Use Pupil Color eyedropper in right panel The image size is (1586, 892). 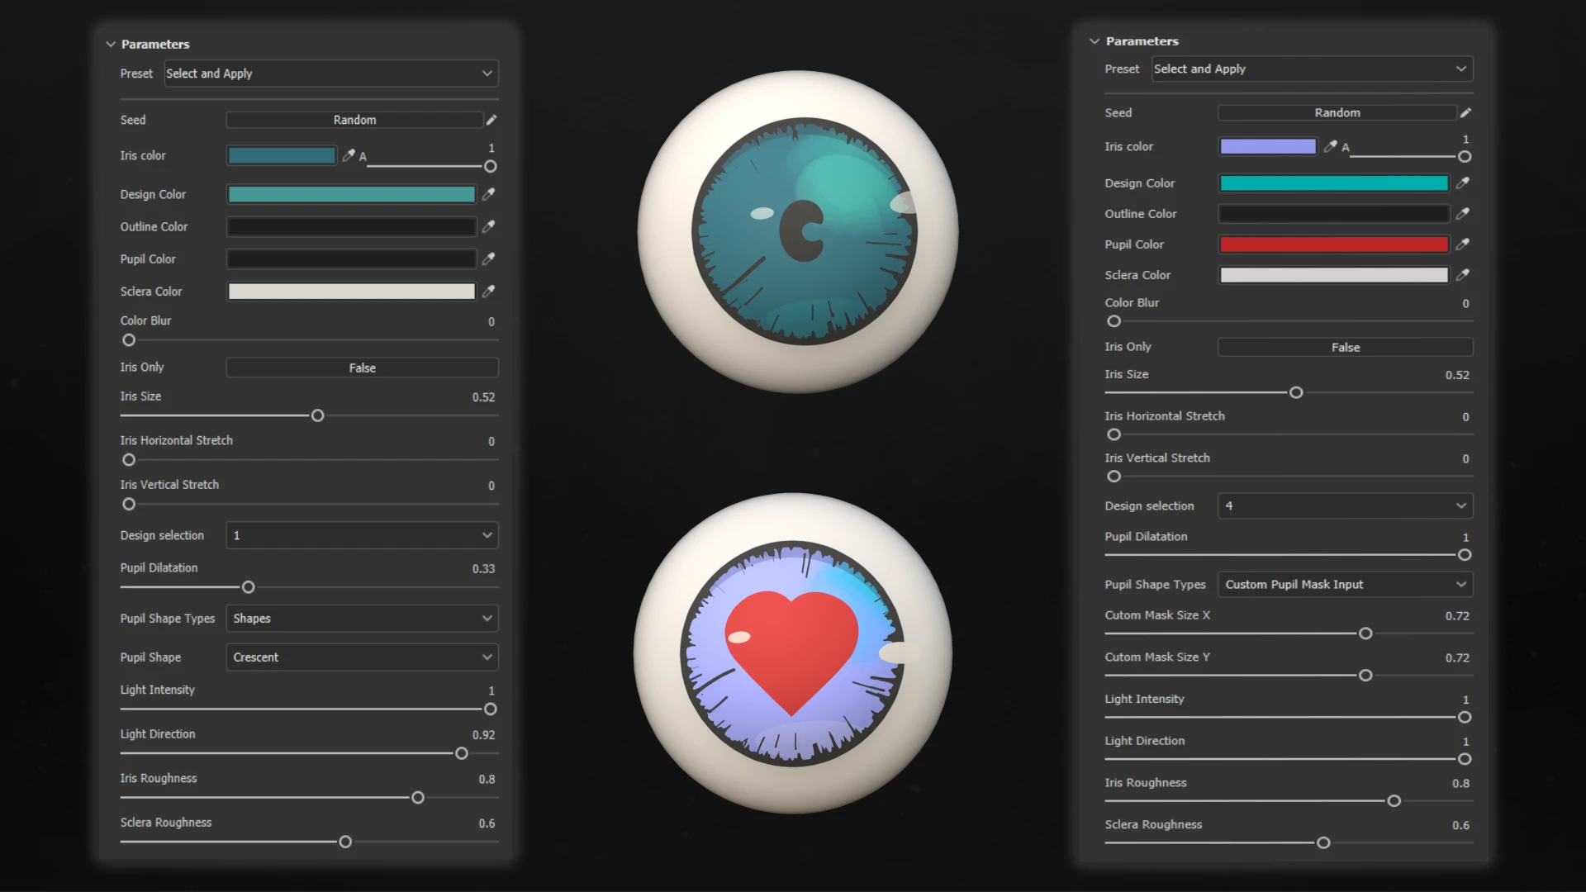click(x=1462, y=244)
